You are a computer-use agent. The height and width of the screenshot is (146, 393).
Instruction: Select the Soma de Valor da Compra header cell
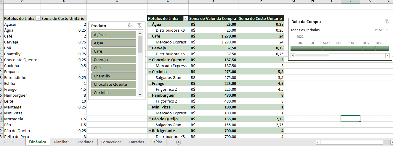coord(213,18)
